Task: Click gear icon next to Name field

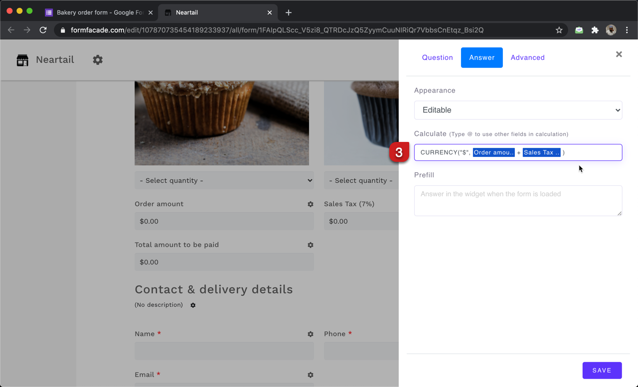Action: [311, 334]
